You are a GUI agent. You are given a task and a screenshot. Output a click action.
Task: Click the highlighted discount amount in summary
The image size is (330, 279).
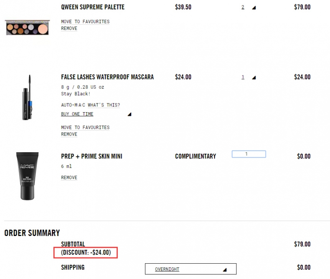pyautogui.click(x=86, y=253)
